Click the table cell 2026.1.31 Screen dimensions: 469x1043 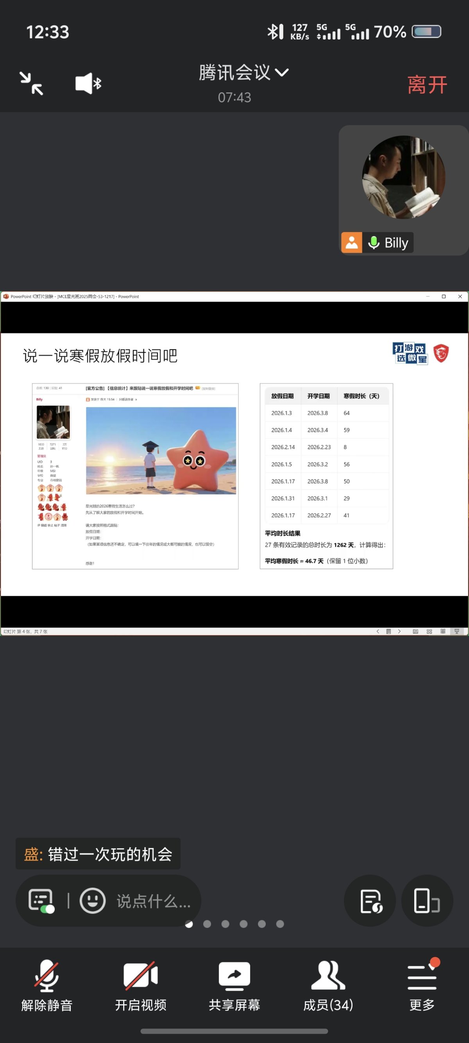(x=283, y=498)
